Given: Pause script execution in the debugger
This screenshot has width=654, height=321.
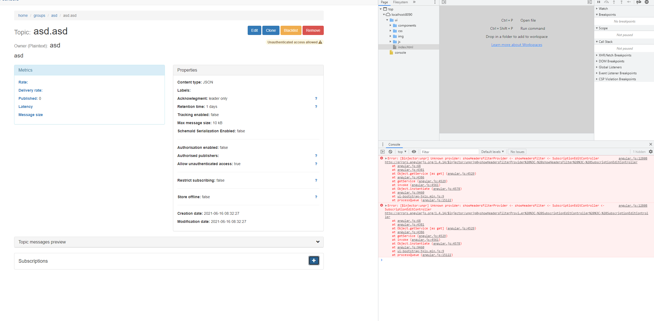Looking at the screenshot, I should 599,2.
